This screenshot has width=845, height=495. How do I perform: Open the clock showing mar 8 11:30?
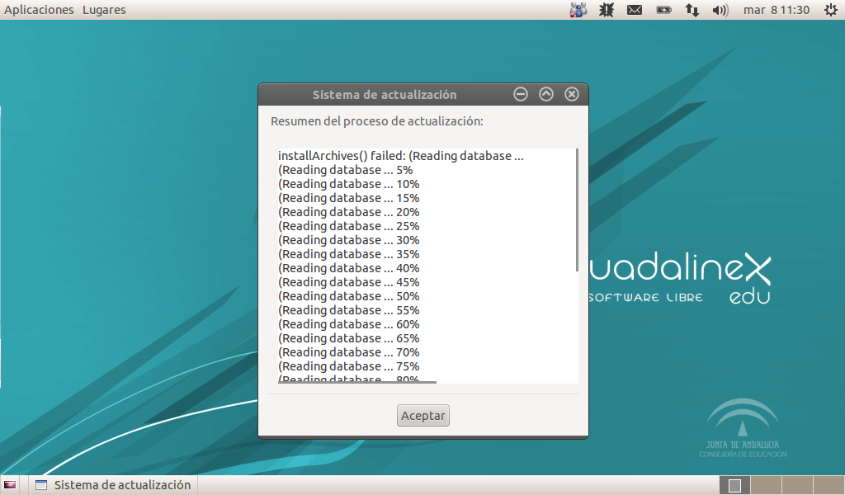(x=777, y=10)
